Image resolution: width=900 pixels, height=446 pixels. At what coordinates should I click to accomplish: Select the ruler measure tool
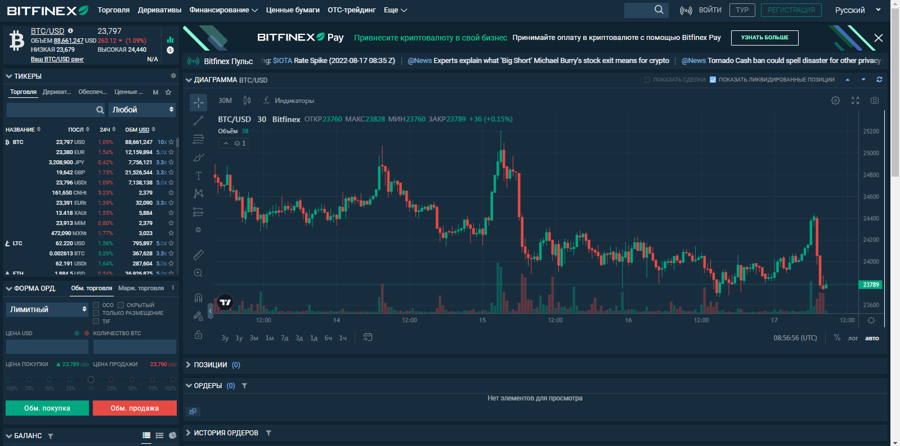point(198,255)
